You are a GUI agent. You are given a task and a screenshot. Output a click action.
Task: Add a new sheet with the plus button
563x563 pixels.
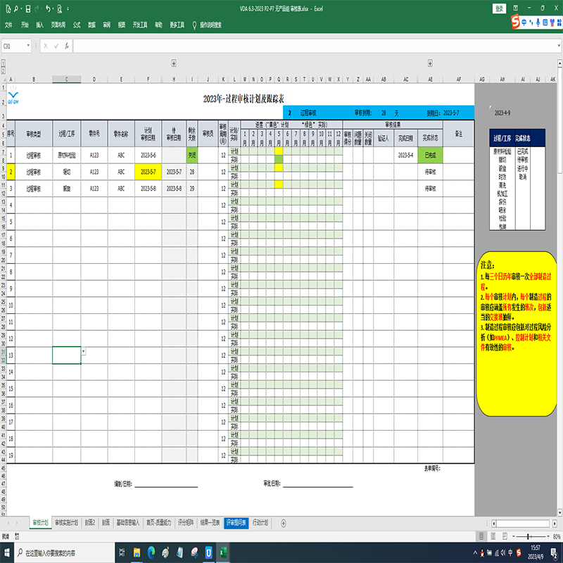coord(284,523)
